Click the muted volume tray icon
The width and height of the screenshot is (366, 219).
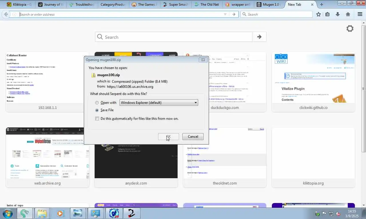point(338,214)
